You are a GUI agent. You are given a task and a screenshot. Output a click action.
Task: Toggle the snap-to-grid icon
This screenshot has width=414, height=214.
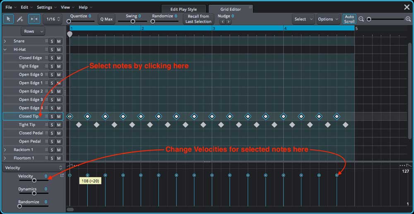[x=34, y=19]
